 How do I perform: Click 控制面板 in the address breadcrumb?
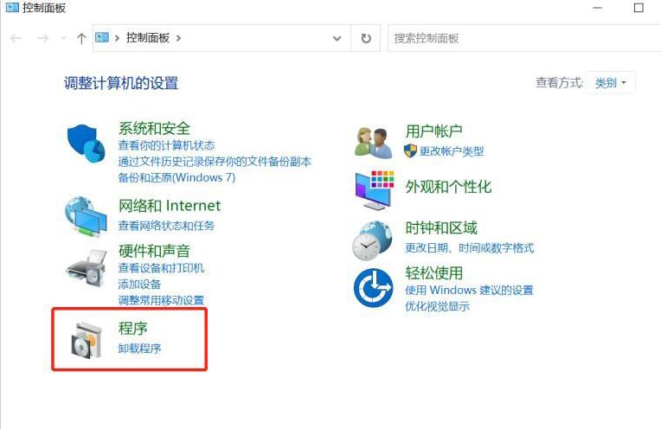(x=148, y=38)
